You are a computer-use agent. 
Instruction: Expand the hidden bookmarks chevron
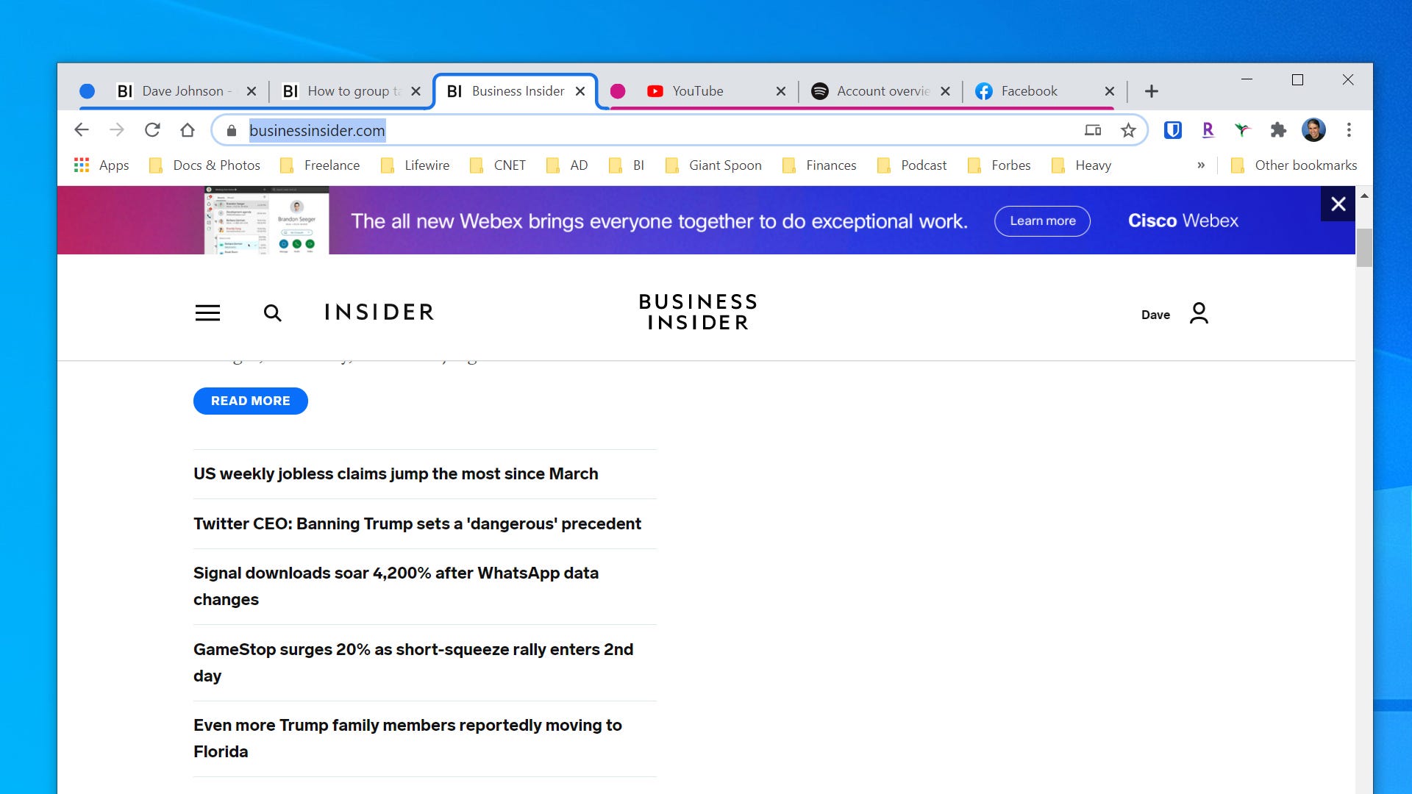(1201, 165)
